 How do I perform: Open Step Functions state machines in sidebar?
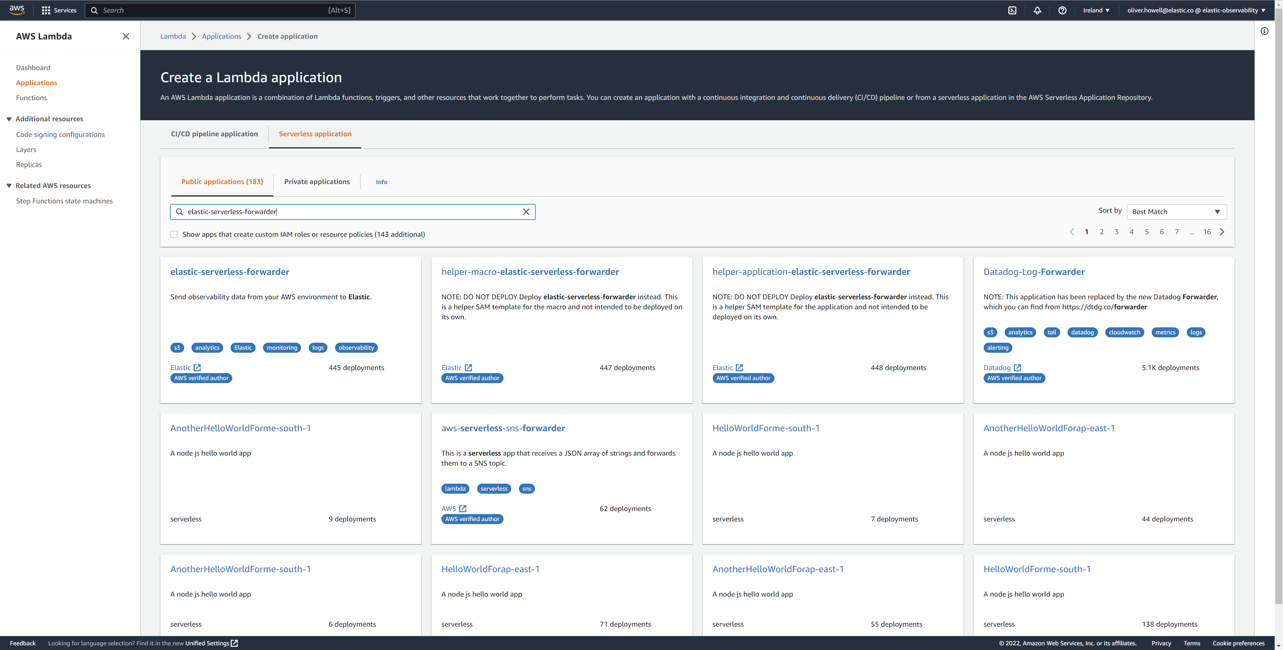(x=64, y=201)
